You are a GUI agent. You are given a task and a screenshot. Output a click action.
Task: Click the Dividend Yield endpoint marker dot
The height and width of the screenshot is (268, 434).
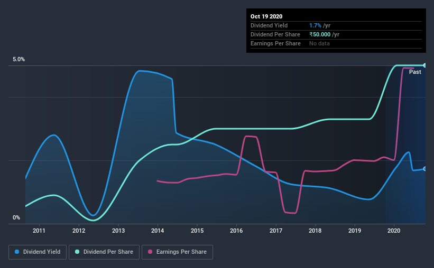425,169
